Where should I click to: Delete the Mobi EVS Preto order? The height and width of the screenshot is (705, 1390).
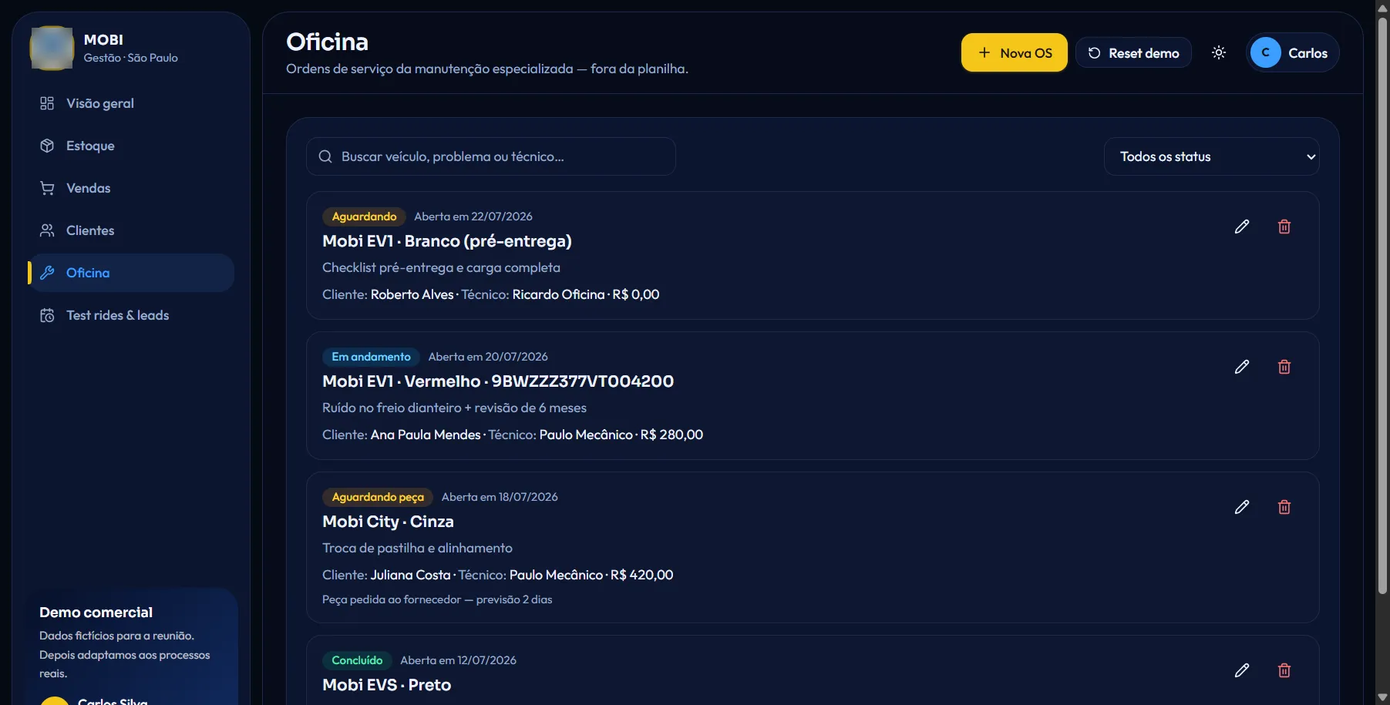pyautogui.click(x=1284, y=670)
